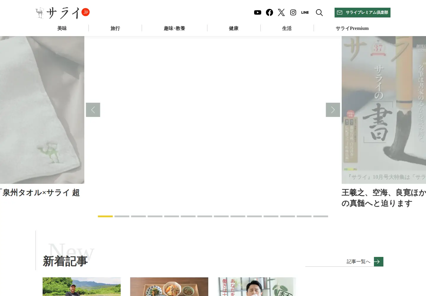This screenshot has height=296, width=426.
Task: Select the 美味 menu item
Action: (x=62, y=28)
